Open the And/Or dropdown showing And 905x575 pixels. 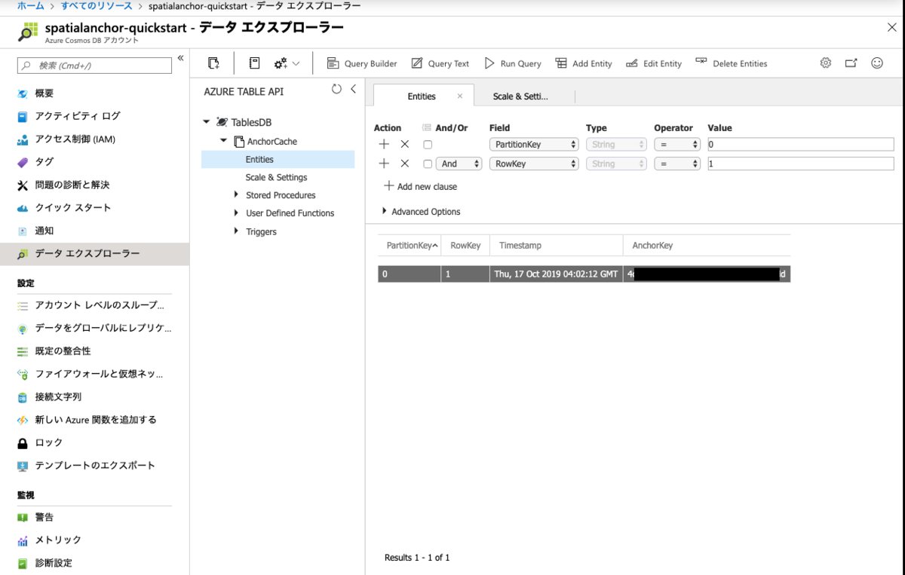[459, 164]
